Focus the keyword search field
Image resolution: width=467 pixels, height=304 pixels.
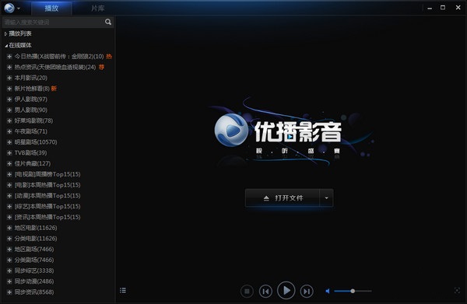(x=54, y=22)
